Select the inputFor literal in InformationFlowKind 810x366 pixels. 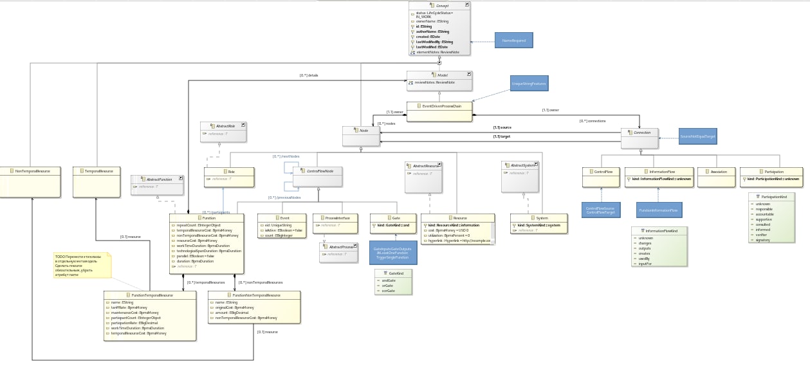(x=643, y=264)
